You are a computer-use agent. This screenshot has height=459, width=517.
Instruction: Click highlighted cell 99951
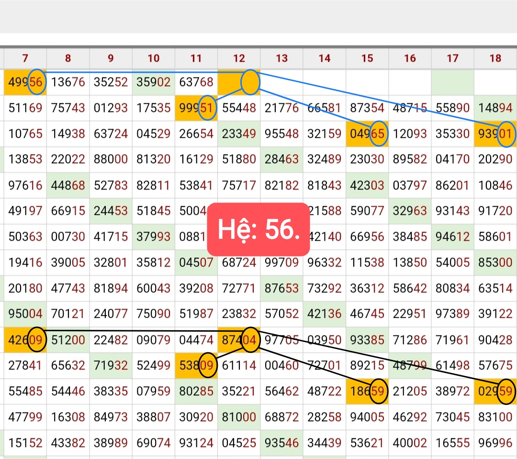point(196,108)
